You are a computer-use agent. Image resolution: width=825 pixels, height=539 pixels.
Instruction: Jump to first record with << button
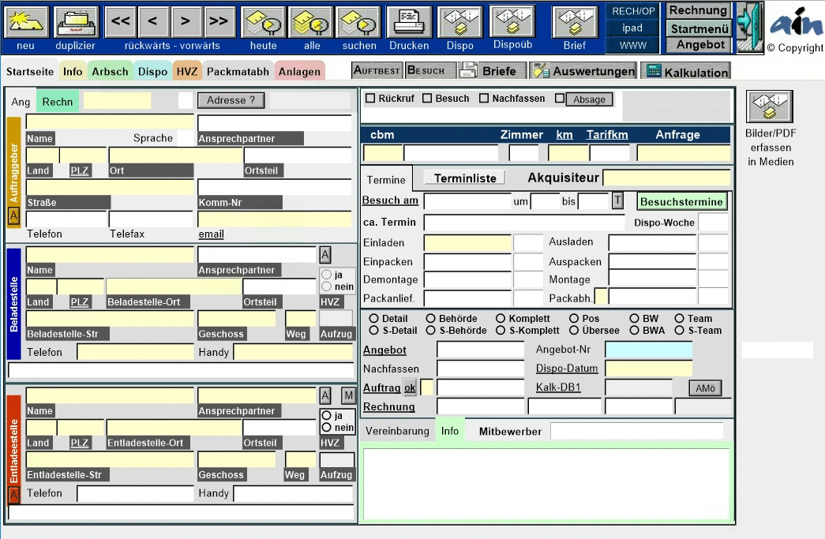[121, 22]
